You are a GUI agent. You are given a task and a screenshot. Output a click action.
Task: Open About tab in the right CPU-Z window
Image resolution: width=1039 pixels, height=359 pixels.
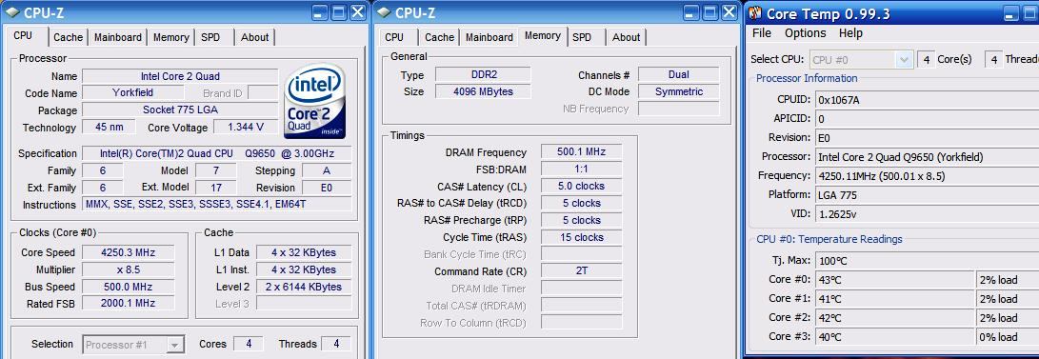click(x=627, y=38)
